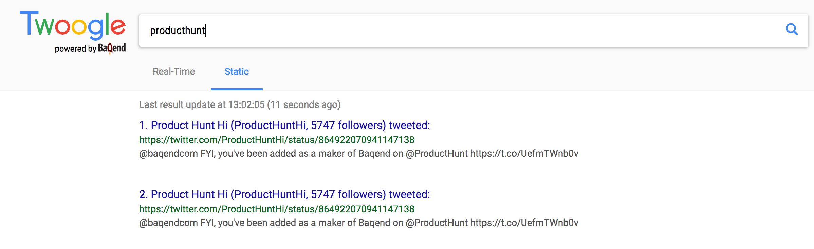Open the first Product Hunt Hi result title
Screen dimensions: 814x249
click(284, 125)
